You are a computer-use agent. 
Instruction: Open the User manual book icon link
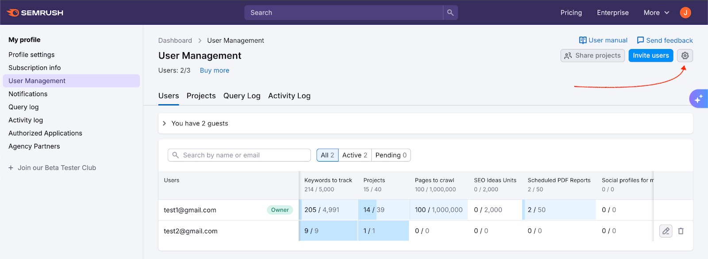tap(583, 40)
